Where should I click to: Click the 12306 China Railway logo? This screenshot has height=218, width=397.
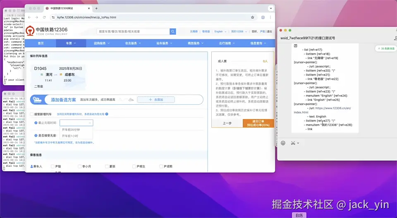pyautogui.click(x=47, y=31)
